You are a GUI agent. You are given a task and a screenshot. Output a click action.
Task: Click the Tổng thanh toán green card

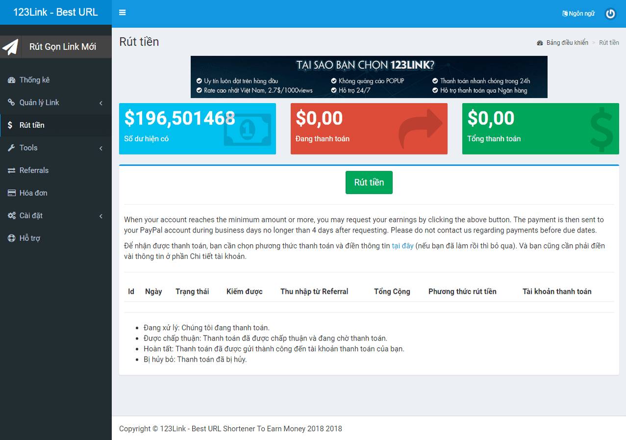[541, 129]
